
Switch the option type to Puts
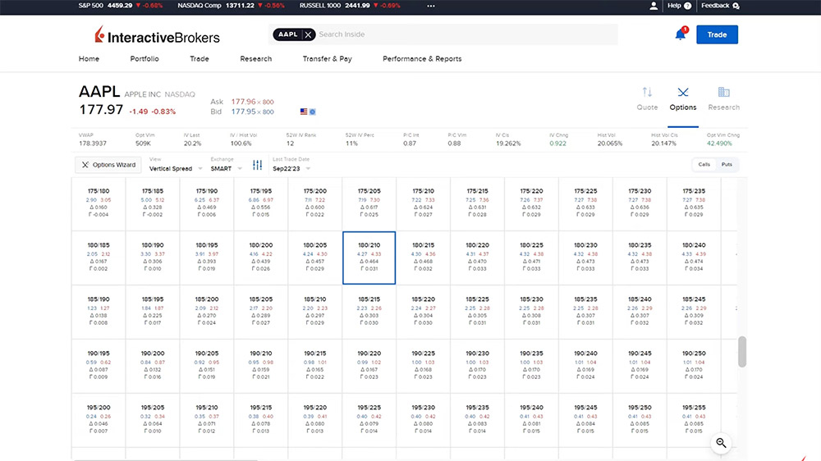pos(727,165)
